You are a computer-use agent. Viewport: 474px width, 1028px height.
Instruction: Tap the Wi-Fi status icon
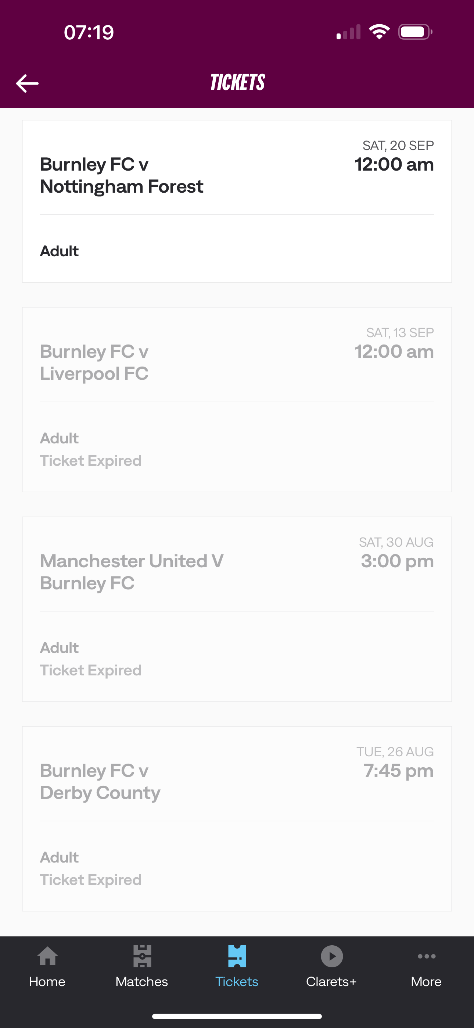click(379, 32)
